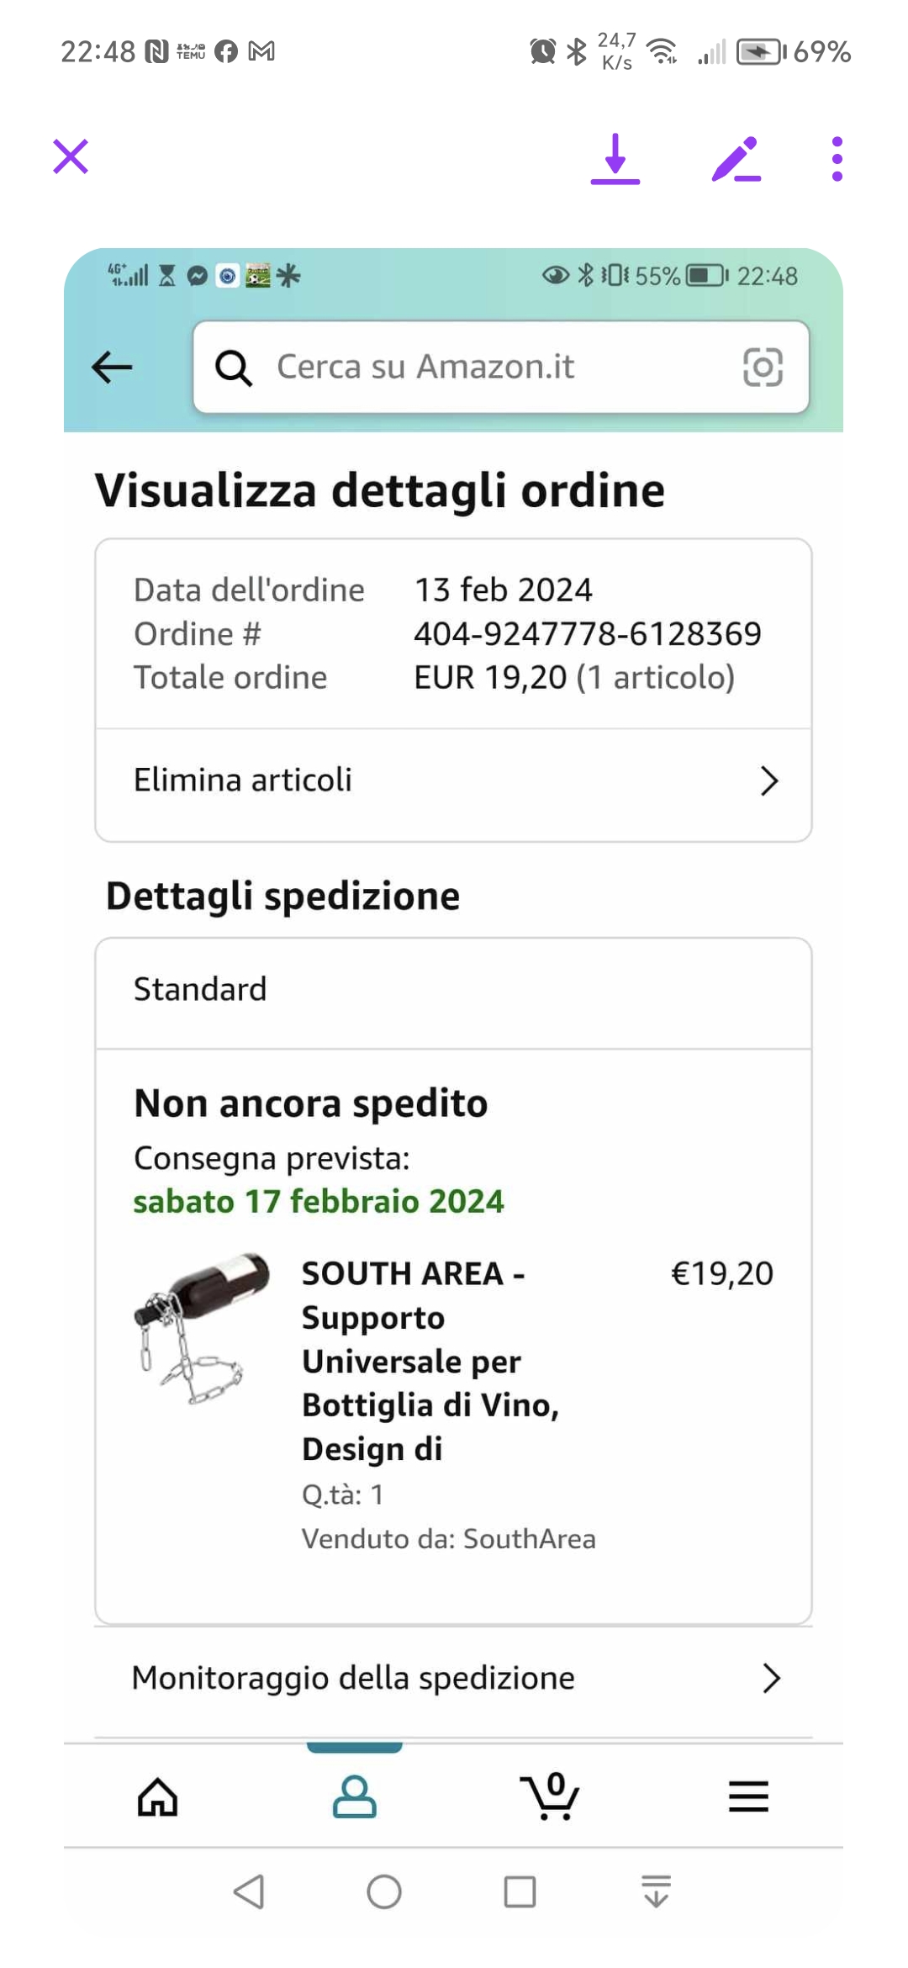Expand the Monitoraggio della spedizione chevron
This screenshot has width=908, height=1968.
771,1678
